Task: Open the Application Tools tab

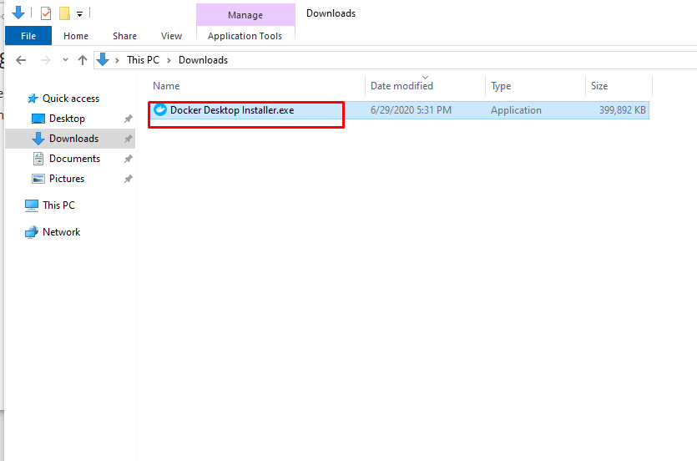Action: click(245, 36)
